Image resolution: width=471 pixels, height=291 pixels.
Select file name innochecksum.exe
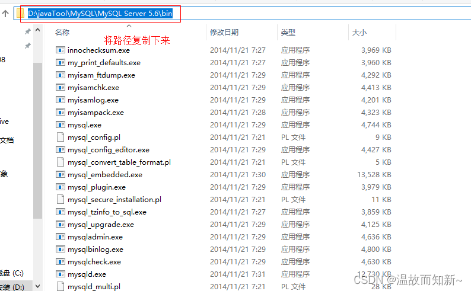click(99, 50)
